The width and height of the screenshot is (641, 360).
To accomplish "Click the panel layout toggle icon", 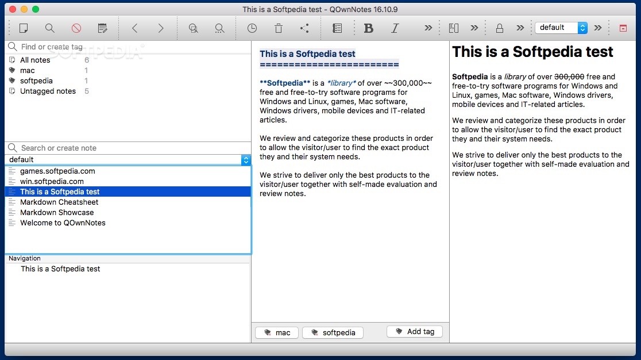I will [454, 28].
